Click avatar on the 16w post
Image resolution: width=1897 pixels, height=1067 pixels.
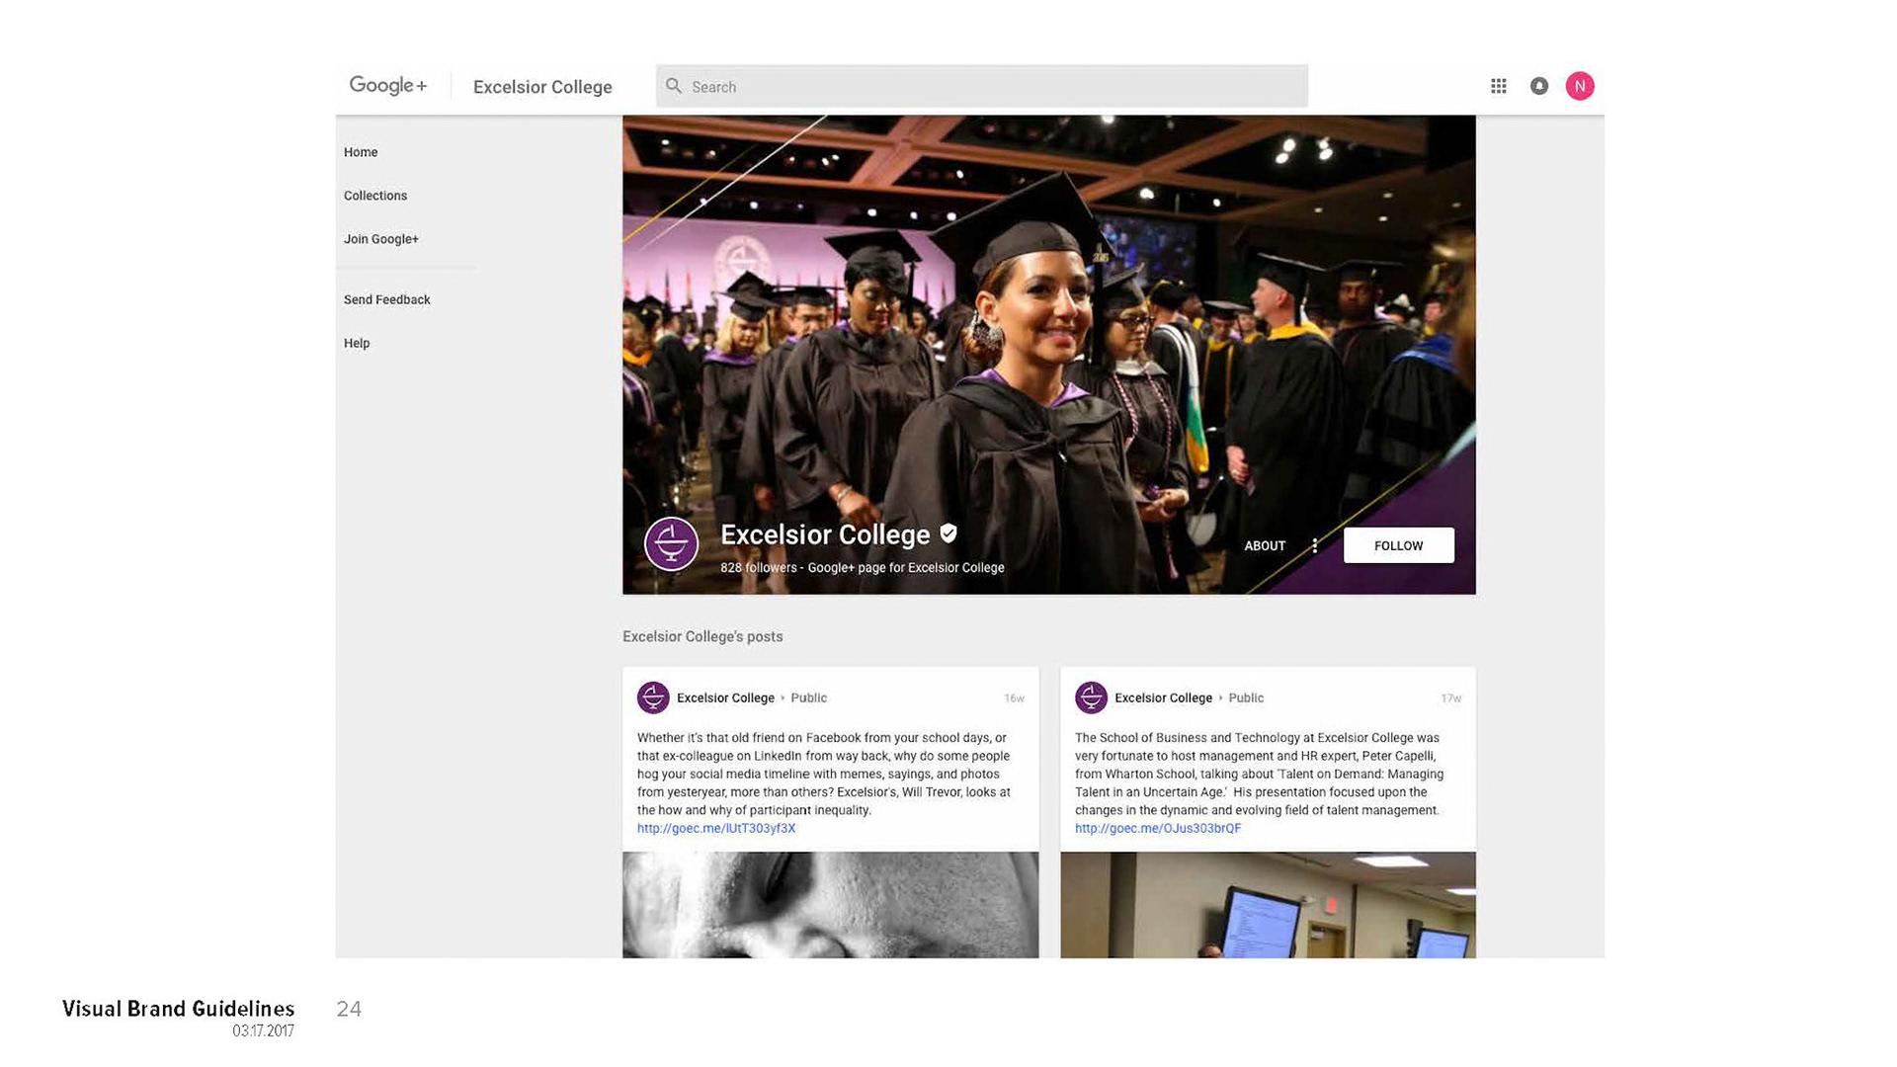point(653,698)
